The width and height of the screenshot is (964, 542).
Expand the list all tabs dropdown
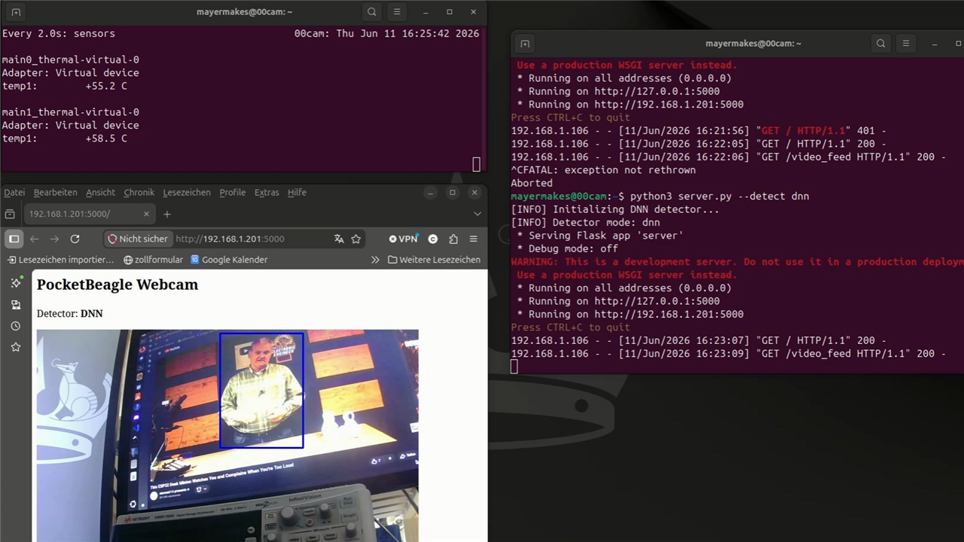[477, 215]
